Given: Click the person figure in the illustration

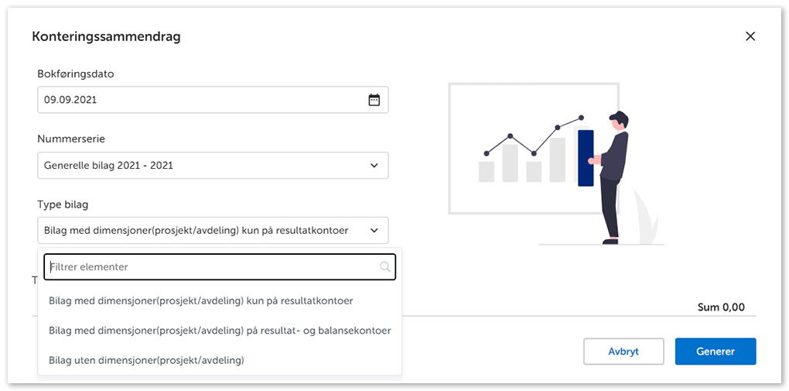Looking at the screenshot, I should pos(613,177).
